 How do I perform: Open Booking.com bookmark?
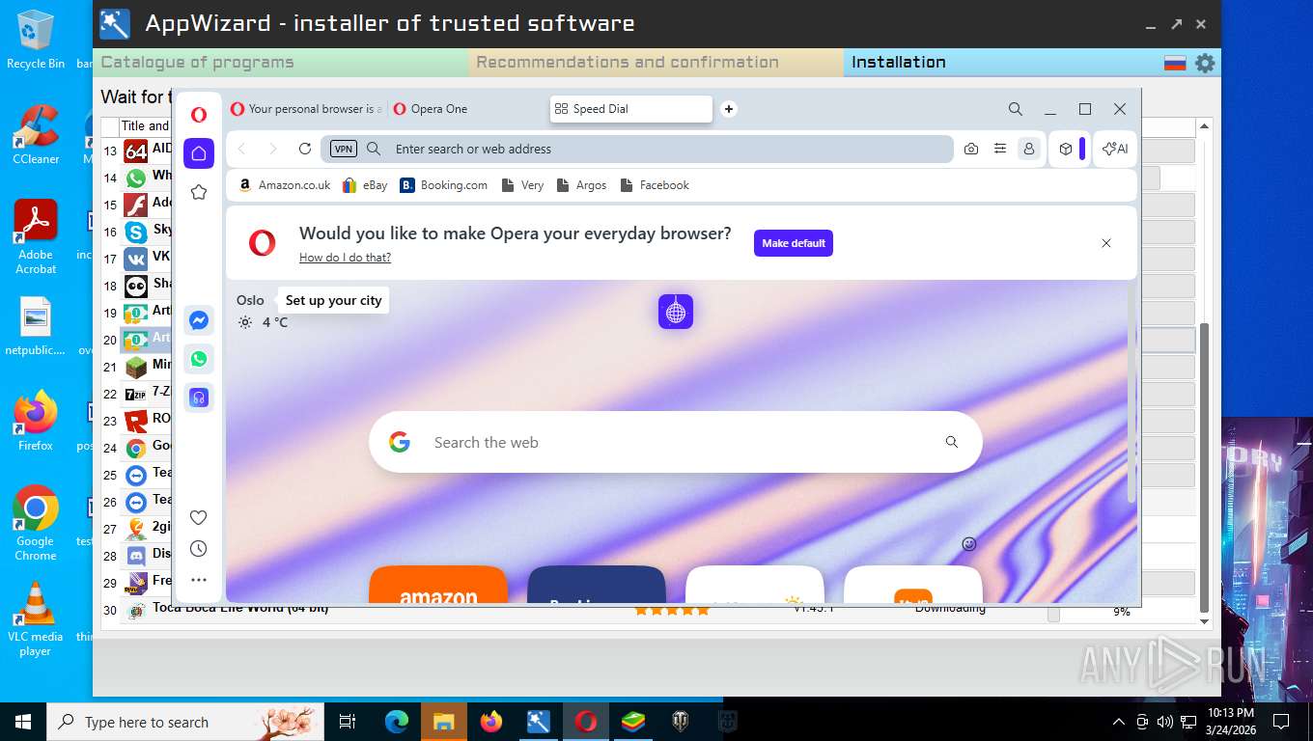[x=444, y=185]
